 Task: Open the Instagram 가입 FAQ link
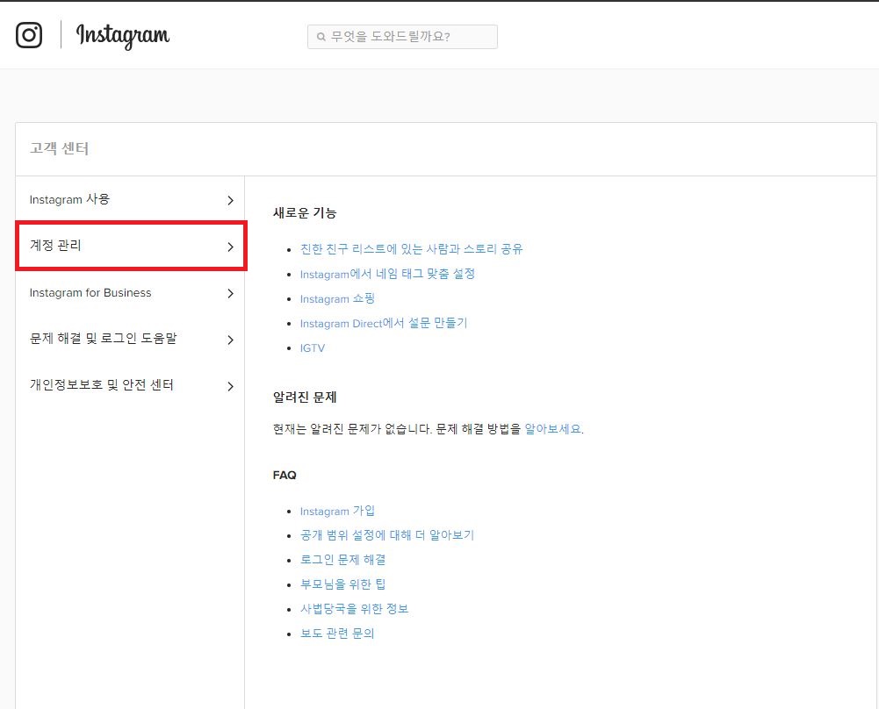[x=337, y=511]
